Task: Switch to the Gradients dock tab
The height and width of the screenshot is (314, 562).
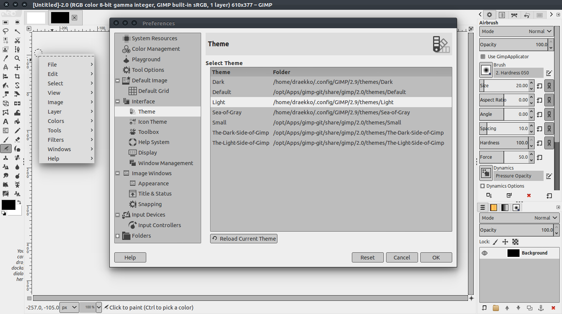Action: [505, 208]
